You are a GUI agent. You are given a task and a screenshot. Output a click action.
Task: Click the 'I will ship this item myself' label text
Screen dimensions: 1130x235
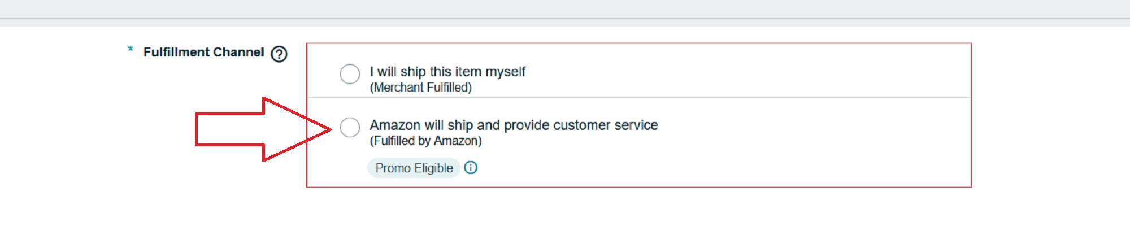click(x=447, y=72)
